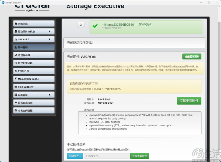Maximize the Storage Executive window
The height and width of the screenshot is (162, 221).
coord(209,3)
